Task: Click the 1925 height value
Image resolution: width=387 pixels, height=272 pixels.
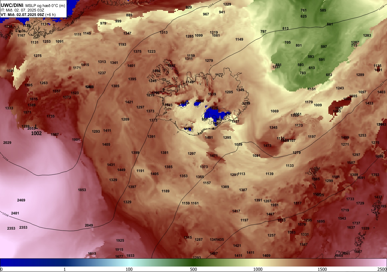Action: pyautogui.click(x=120, y=240)
